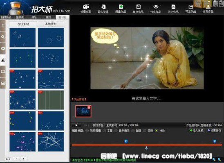Viewport: 224px width, 163px height.
Task: Select the T text category in sidebar
Action: 3,25
